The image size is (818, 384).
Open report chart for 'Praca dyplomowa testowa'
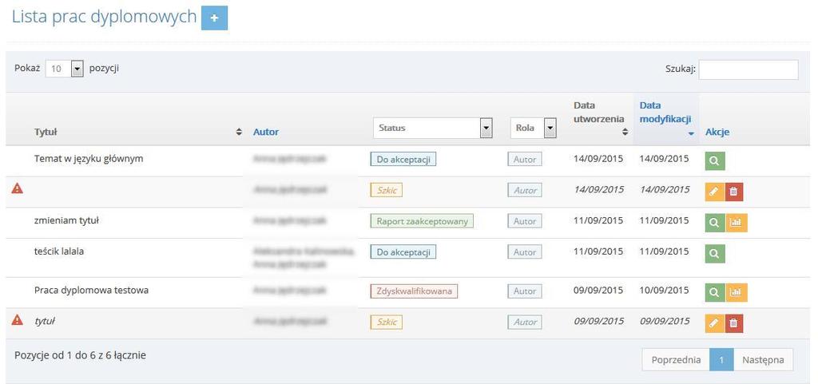pos(736,292)
